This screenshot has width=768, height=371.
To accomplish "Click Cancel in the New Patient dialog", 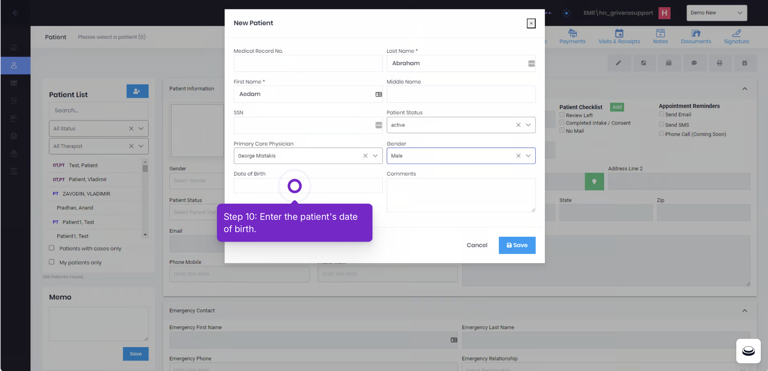I will point(477,245).
